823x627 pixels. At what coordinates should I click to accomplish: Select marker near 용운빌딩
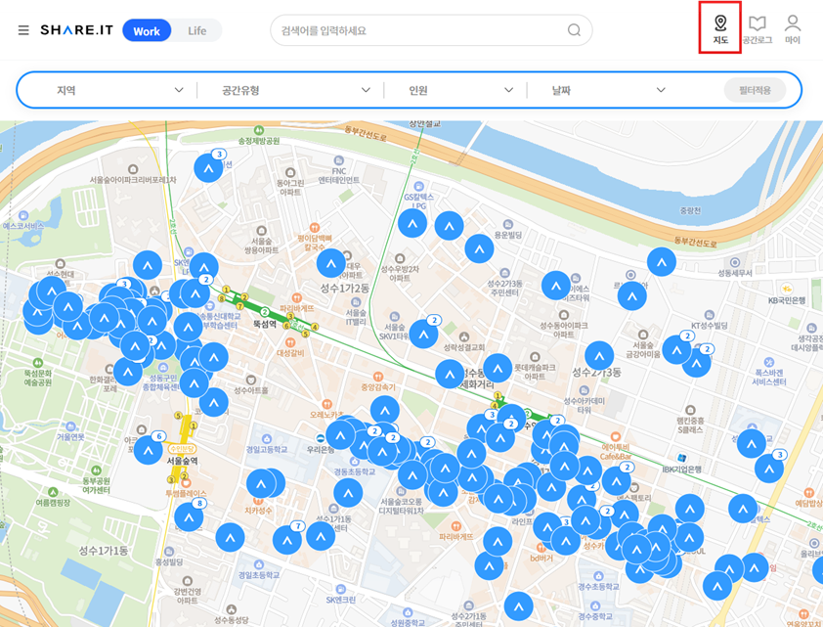pos(479,248)
